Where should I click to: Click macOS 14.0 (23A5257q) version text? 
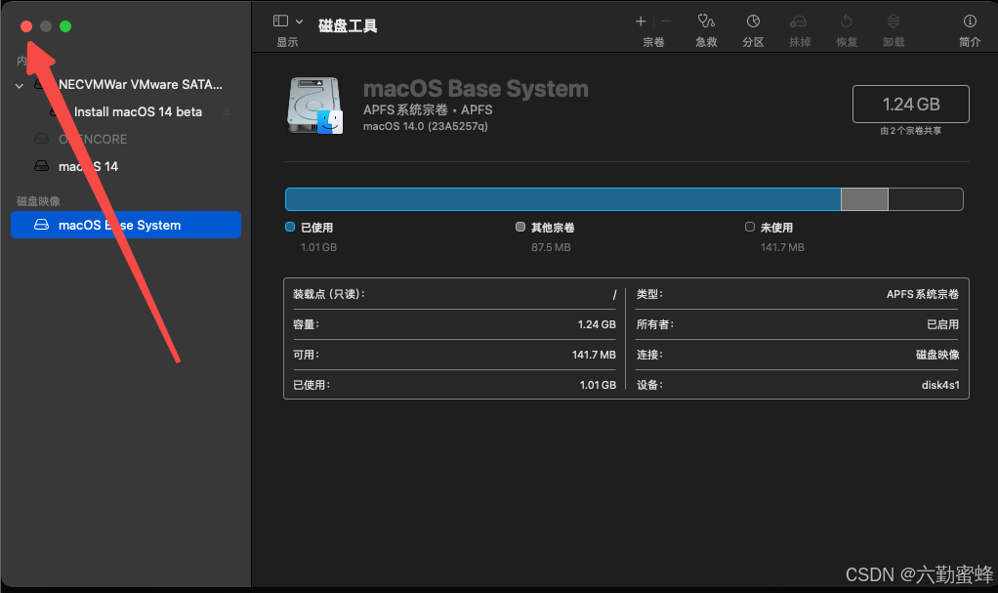(x=425, y=126)
